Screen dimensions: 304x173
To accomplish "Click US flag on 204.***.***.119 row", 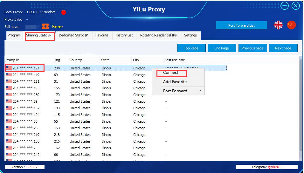I will pyautogui.click(x=9, y=75).
